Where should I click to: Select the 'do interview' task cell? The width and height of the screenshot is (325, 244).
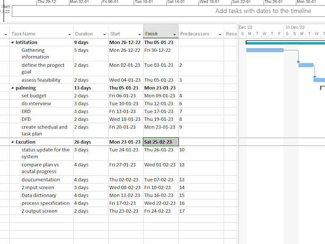click(x=41, y=104)
